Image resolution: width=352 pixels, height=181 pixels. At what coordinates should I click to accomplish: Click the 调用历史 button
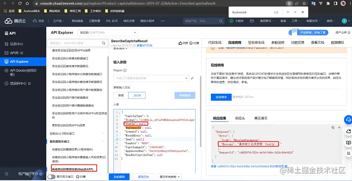click(143, 176)
